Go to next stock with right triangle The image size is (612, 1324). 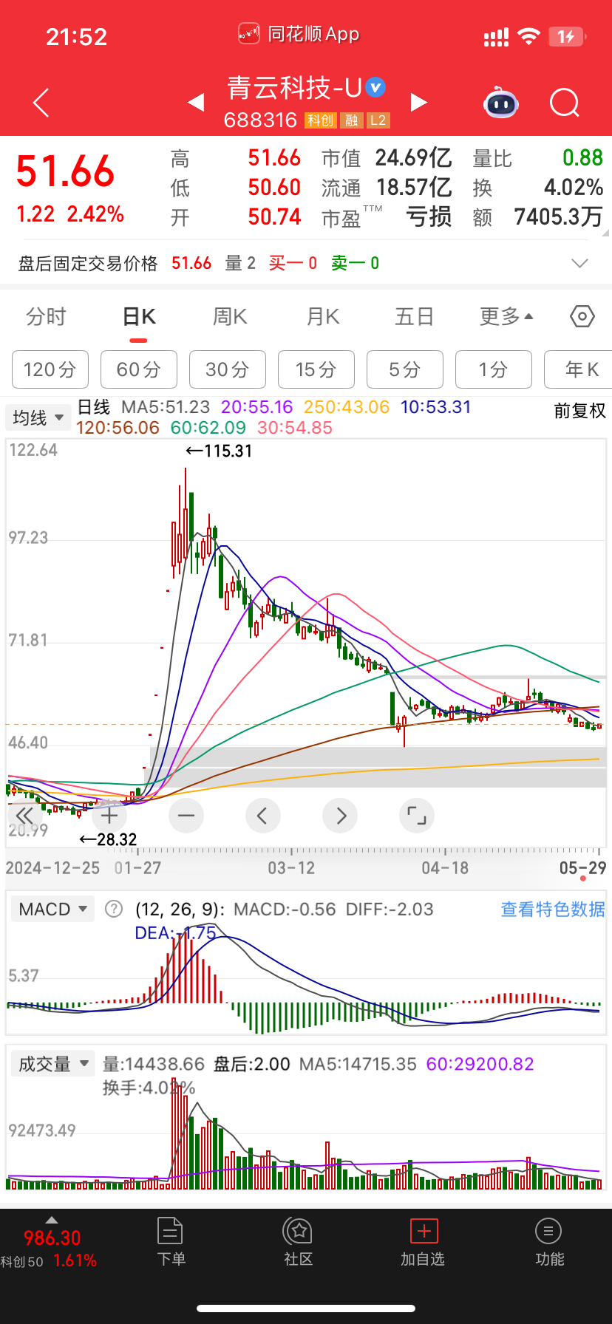[x=419, y=103]
